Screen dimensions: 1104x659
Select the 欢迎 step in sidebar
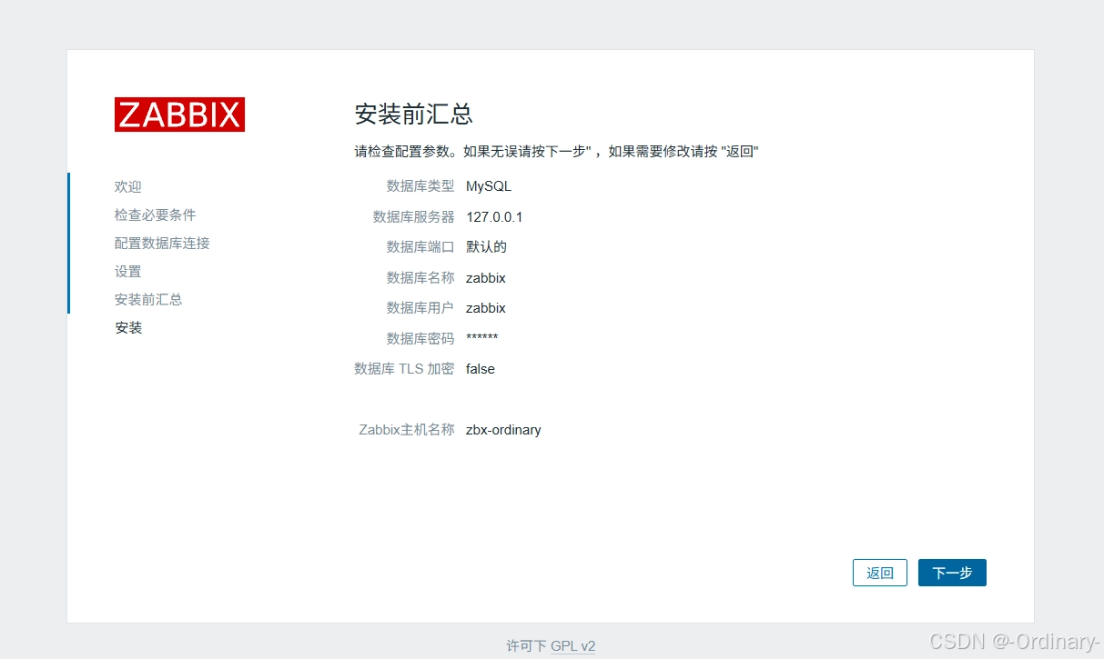pyautogui.click(x=128, y=186)
